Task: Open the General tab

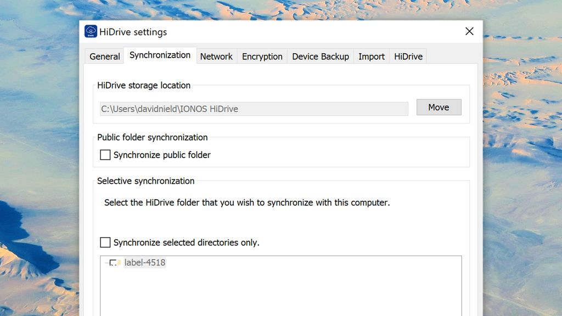Action: coord(104,57)
